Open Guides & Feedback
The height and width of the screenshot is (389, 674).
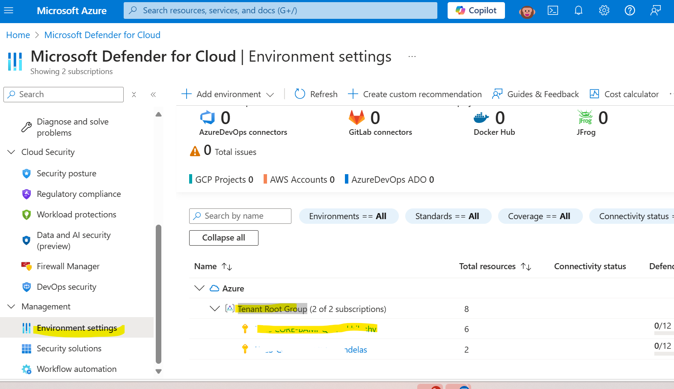(535, 94)
